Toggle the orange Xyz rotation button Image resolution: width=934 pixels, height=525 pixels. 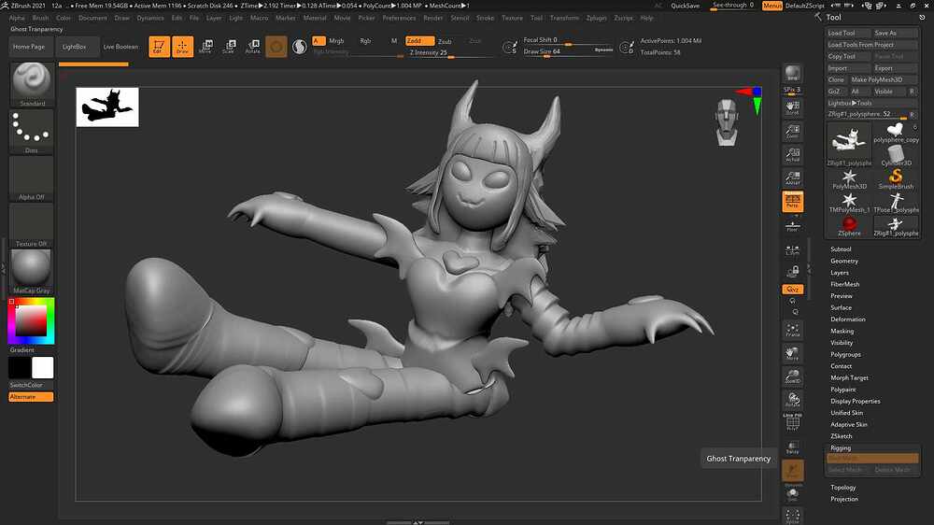pos(792,289)
